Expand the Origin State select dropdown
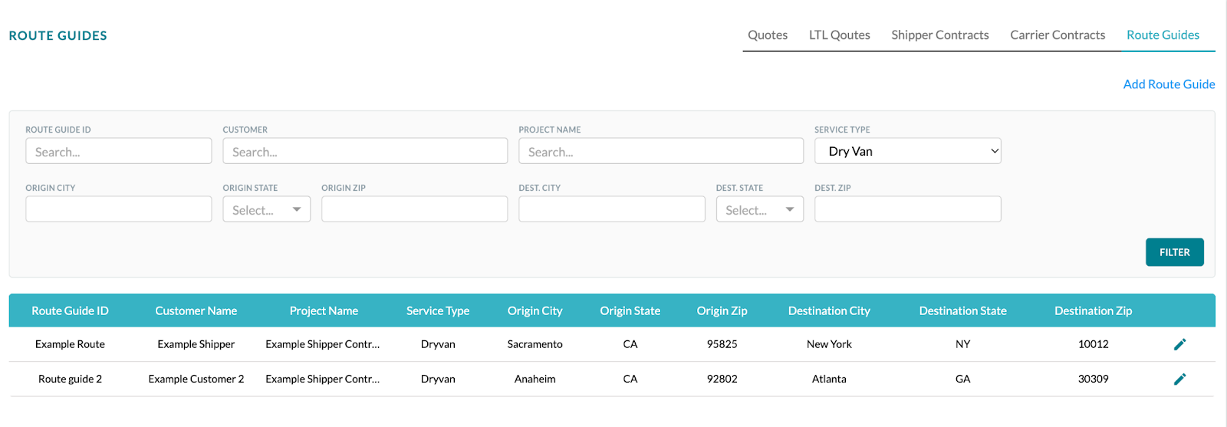The image size is (1227, 427). (266, 209)
